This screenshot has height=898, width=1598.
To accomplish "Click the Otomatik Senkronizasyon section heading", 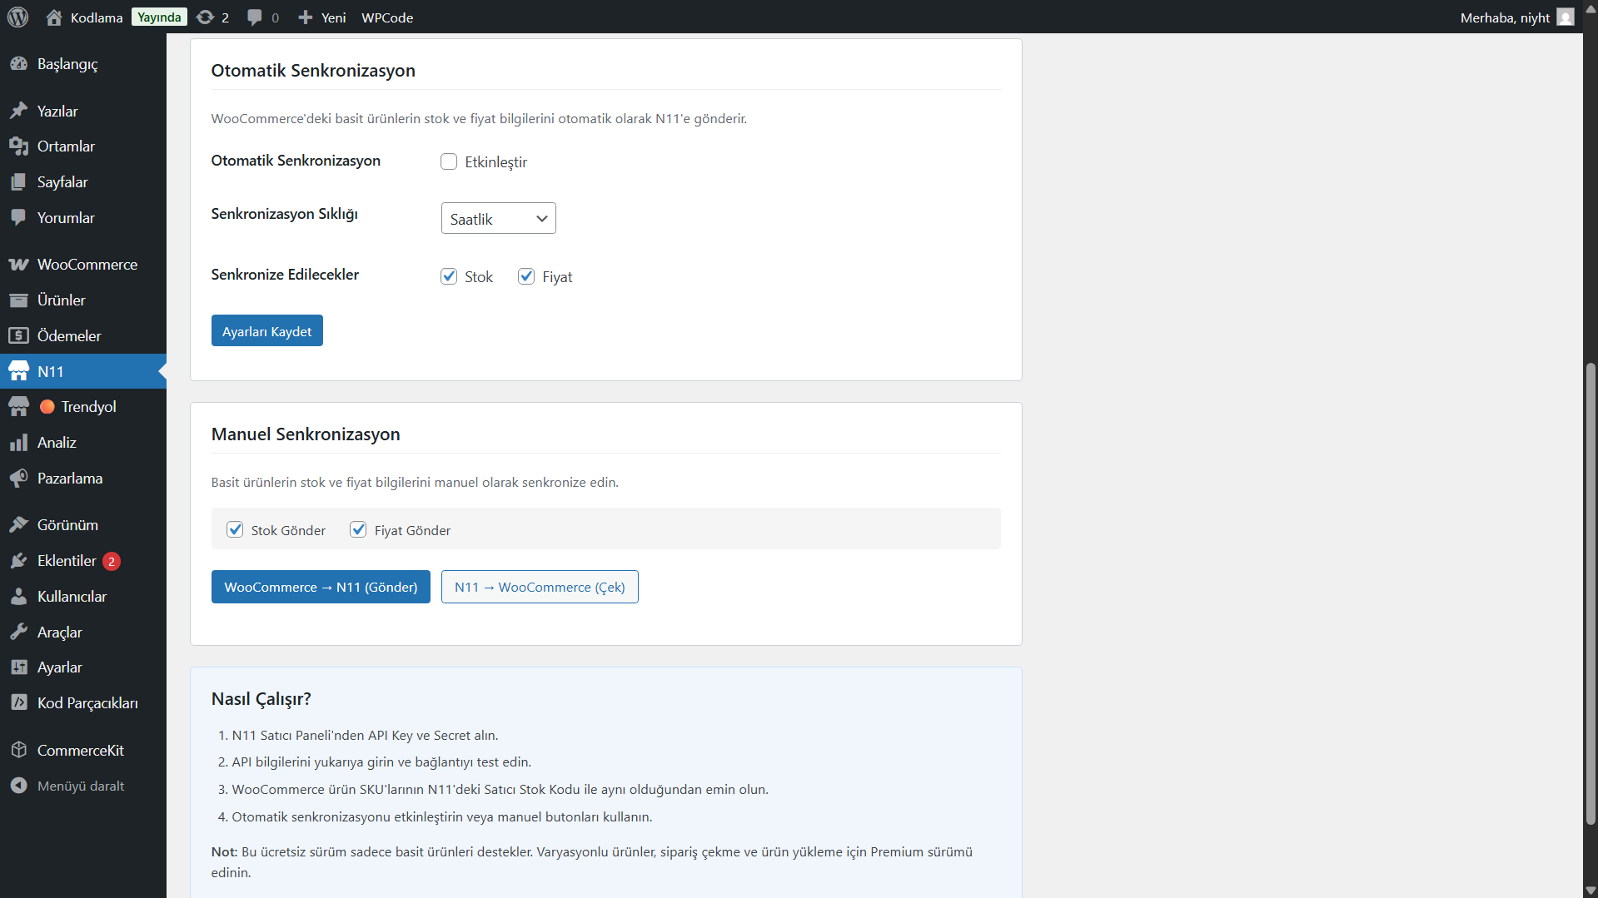I will pyautogui.click(x=313, y=71).
